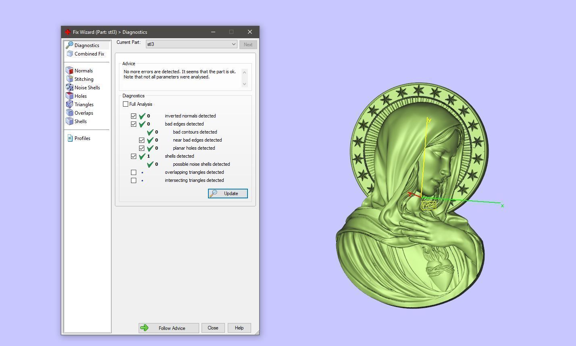The image size is (576, 346).
Task: Untick planar holes detected checkbox
Action: [141, 148]
